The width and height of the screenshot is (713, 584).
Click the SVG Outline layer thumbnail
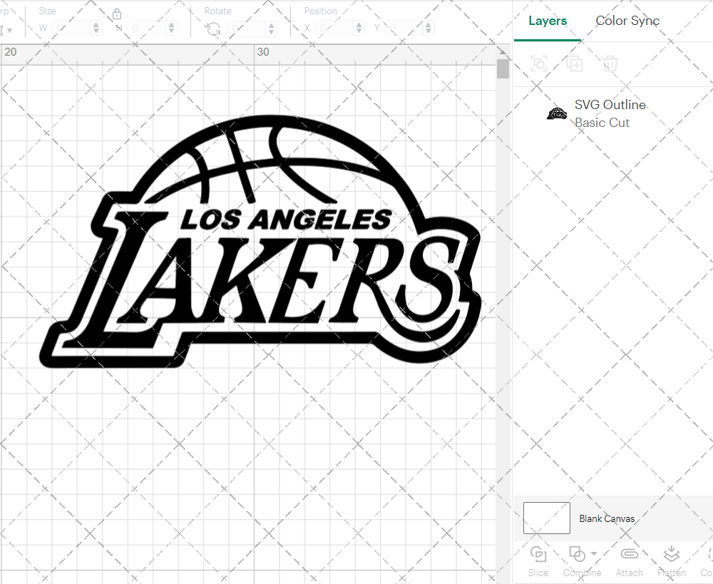[x=556, y=113]
